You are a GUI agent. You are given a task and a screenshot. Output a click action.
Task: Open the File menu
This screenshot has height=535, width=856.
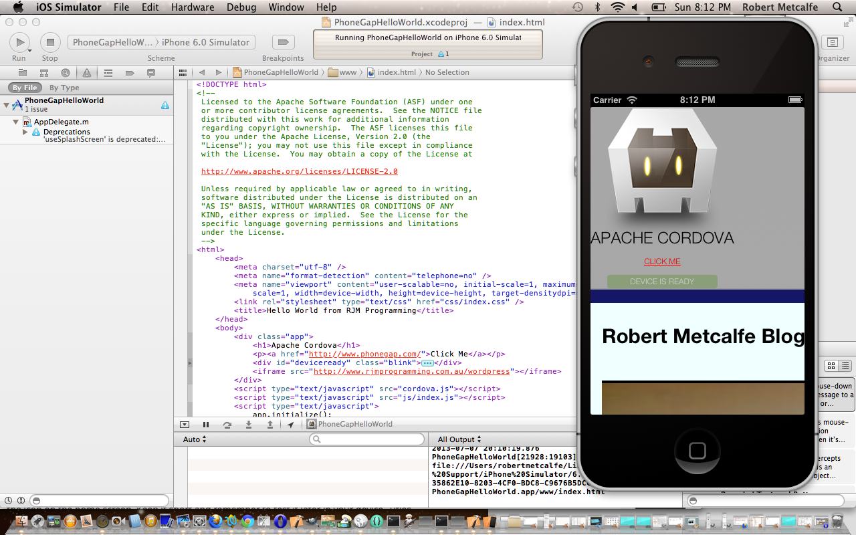[121, 7]
